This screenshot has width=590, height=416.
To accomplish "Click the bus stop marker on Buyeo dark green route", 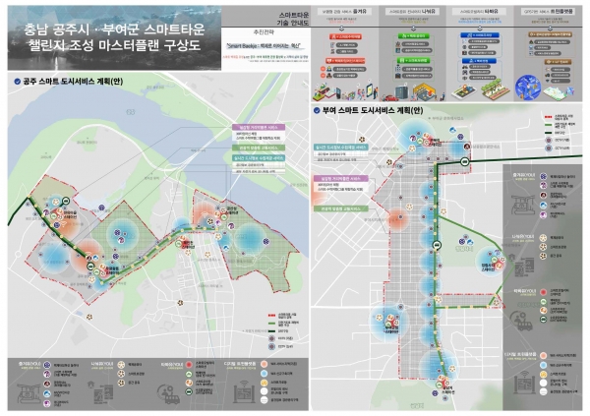I will pyautogui.click(x=465, y=162).
